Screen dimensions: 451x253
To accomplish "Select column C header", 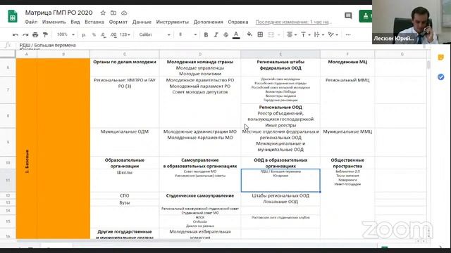I will click(125, 54).
